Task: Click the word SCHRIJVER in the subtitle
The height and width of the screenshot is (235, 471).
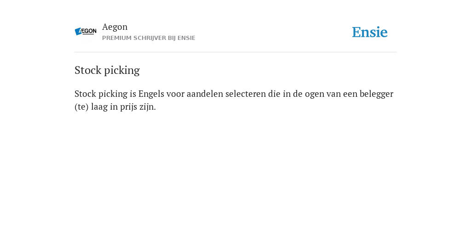Action: pyautogui.click(x=149, y=38)
